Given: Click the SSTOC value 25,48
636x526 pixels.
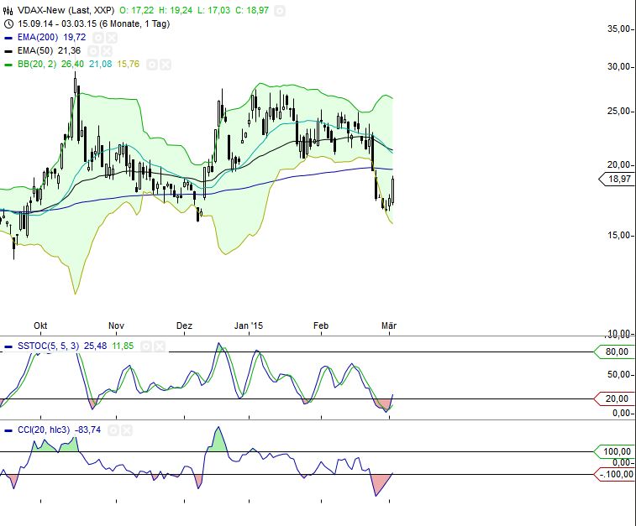Looking at the screenshot, I should (x=95, y=346).
